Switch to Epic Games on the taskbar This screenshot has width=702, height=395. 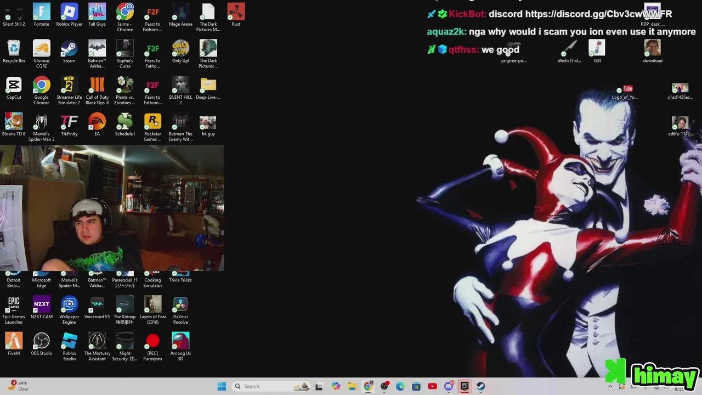click(465, 386)
